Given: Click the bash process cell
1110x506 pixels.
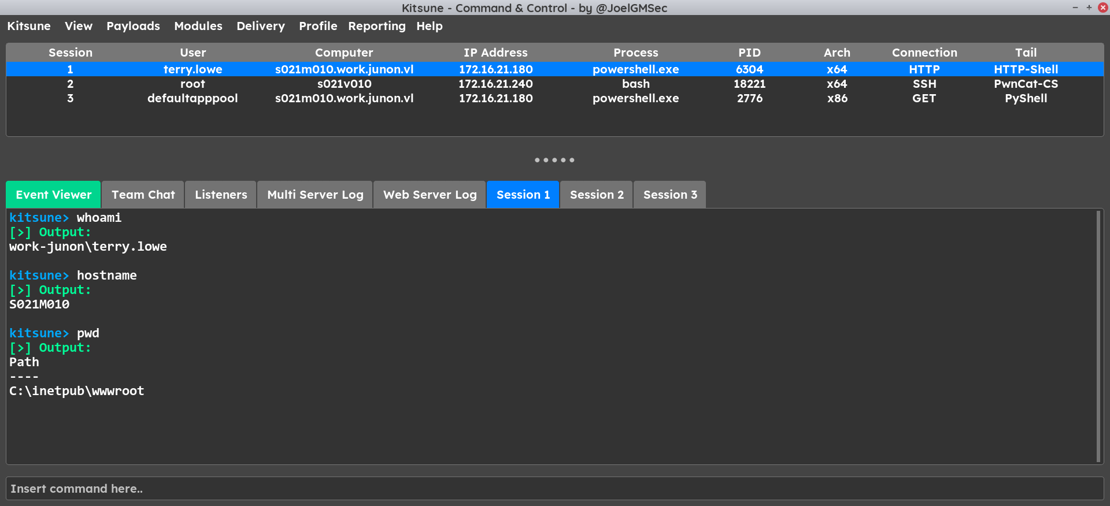Looking at the screenshot, I should tap(636, 84).
